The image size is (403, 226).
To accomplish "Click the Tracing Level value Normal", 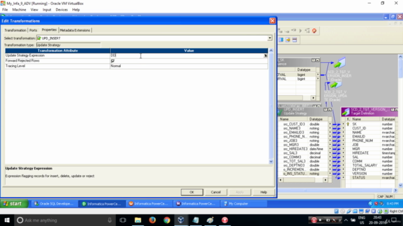I will point(116,66).
